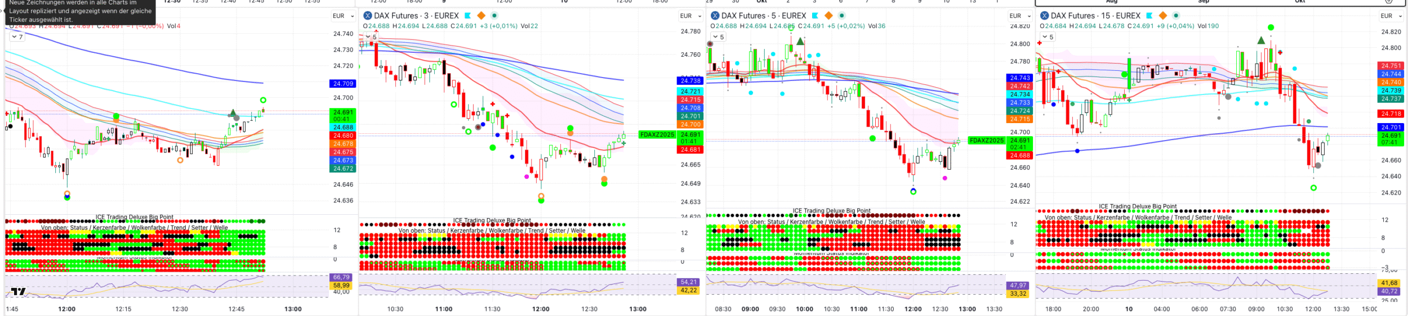
Task: Click the TradingView logo in the first chart
Action: pyautogui.click(x=18, y=291)
